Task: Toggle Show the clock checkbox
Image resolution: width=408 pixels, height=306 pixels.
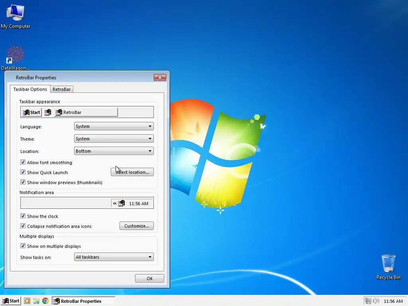Action: click(x=23, y=216)
